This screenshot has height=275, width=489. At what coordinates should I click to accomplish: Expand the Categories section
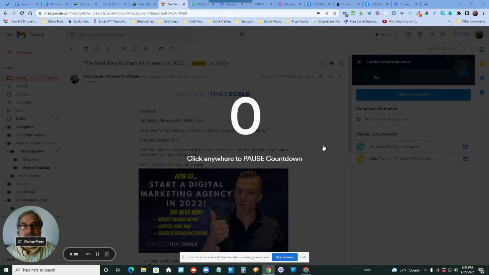[x=5, y=127]
